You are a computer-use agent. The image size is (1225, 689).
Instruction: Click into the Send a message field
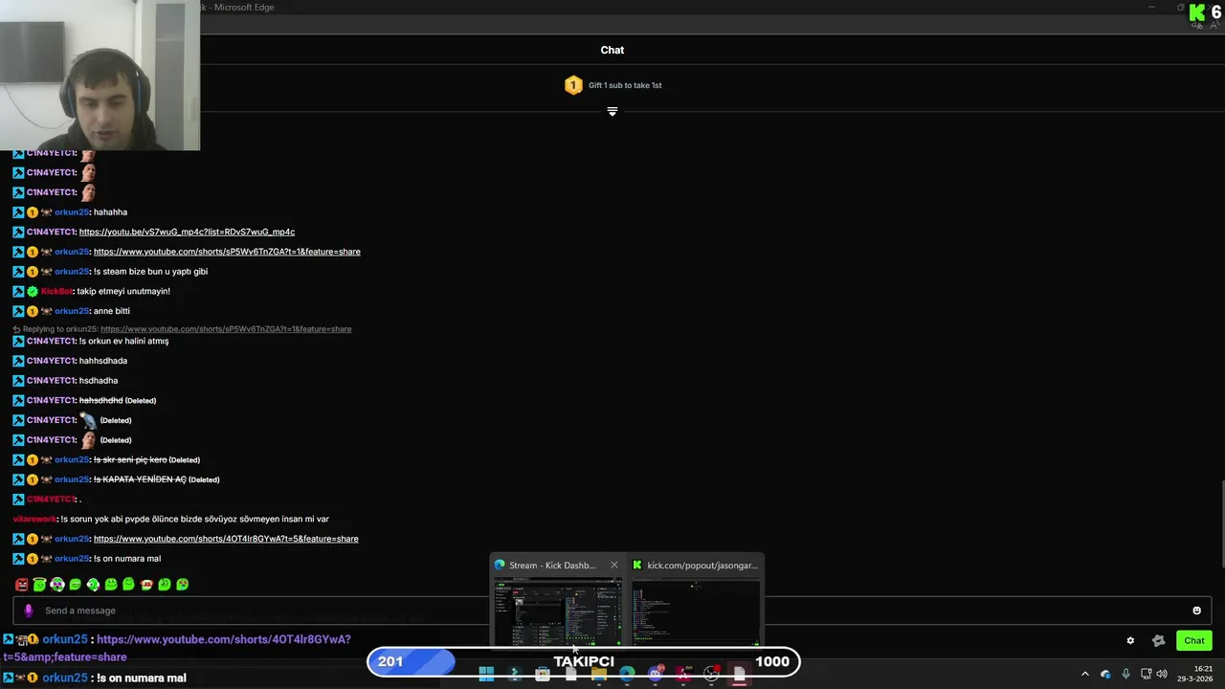click(612, 611)
